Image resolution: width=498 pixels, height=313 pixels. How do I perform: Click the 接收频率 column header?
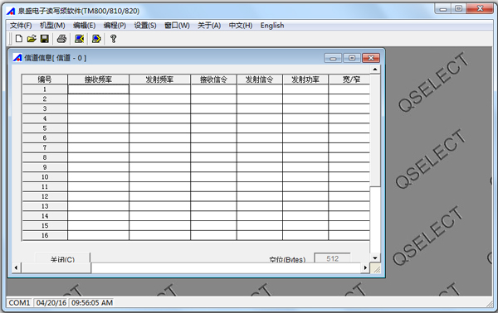(98, 79)
